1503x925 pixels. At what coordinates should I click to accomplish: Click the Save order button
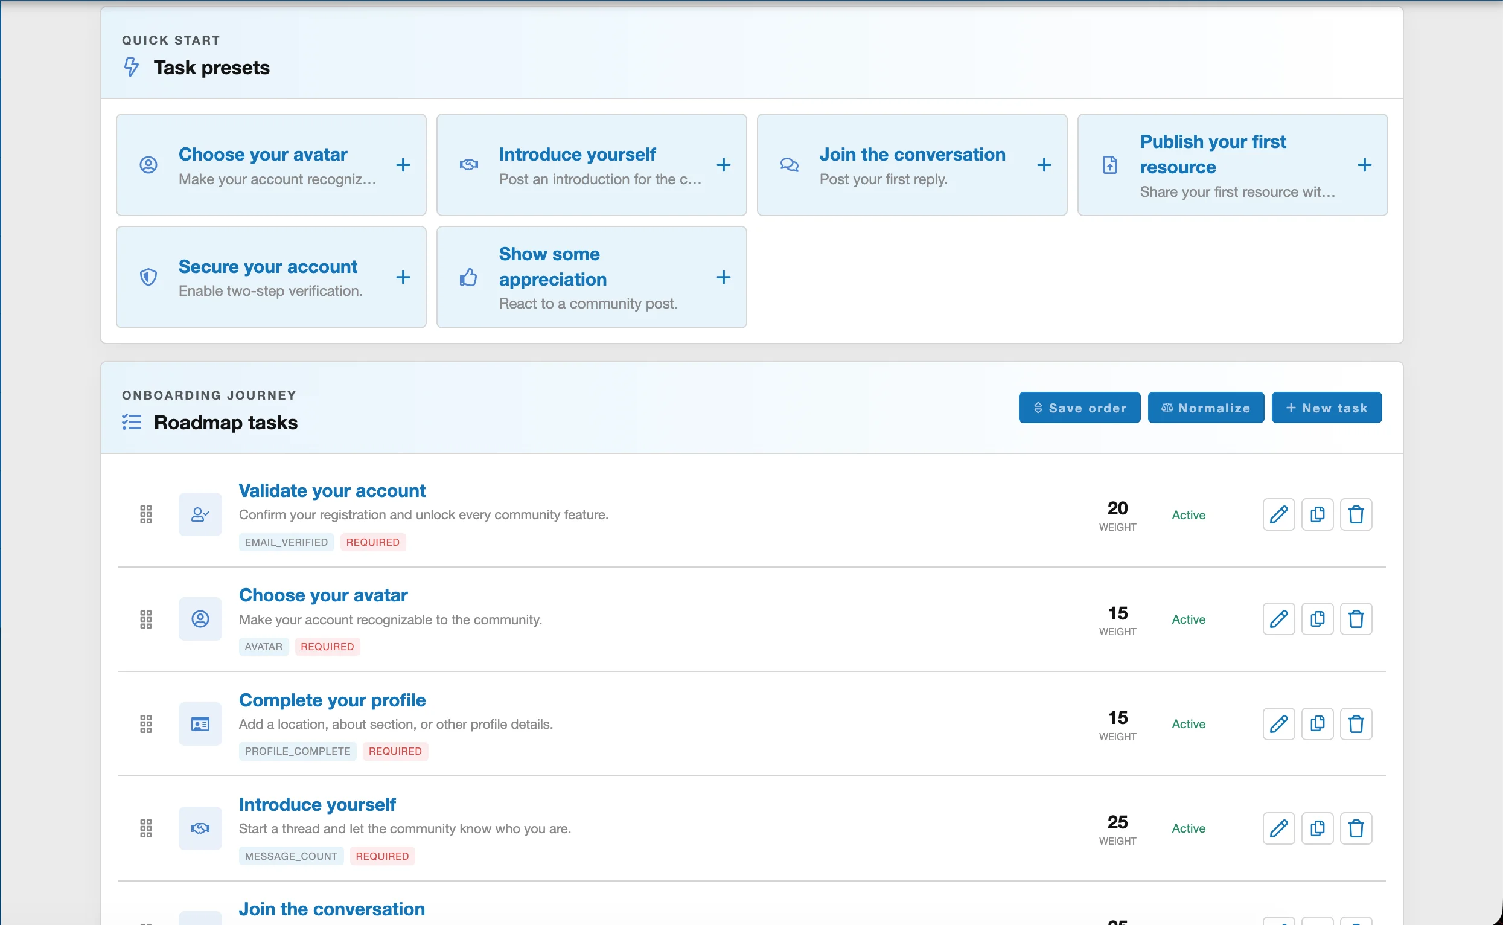1079,408
